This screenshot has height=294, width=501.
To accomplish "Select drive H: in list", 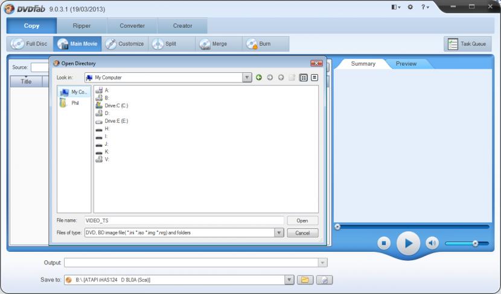I will 102,128.
